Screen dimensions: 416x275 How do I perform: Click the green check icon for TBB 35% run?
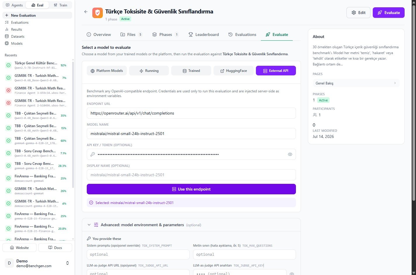pos(8,115)
